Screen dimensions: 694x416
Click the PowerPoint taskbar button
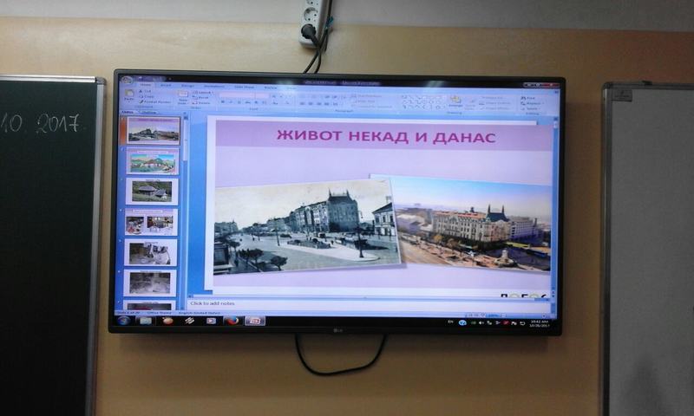(254, 322)
